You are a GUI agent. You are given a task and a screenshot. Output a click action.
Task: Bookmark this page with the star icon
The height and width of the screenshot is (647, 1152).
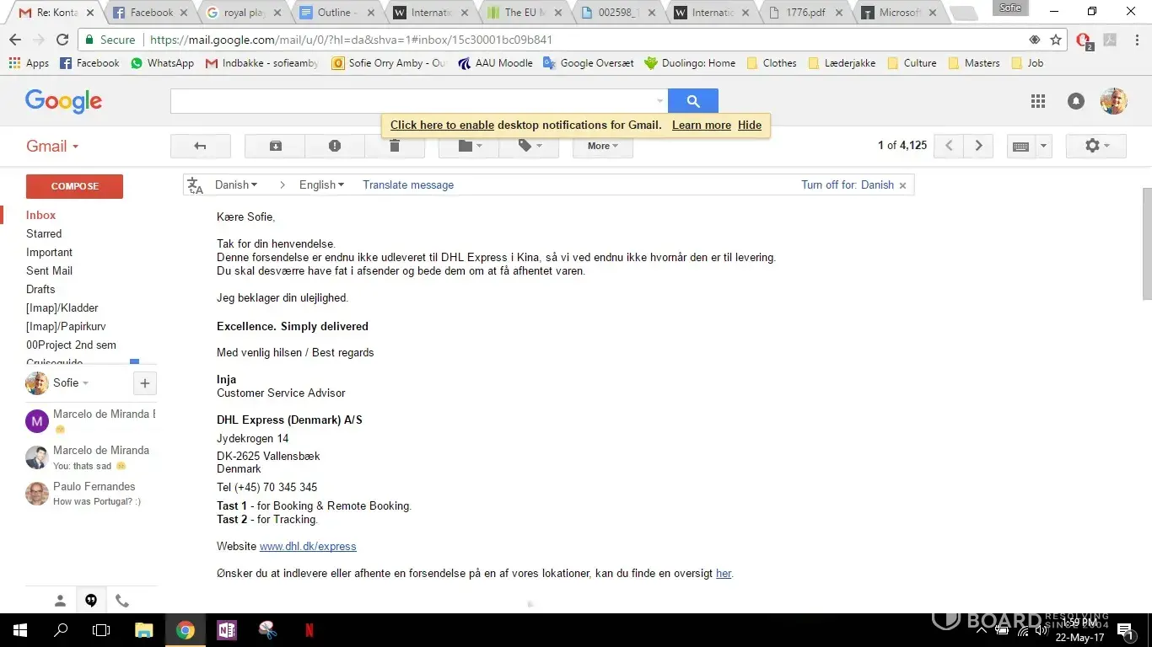tap(1056, 40)
